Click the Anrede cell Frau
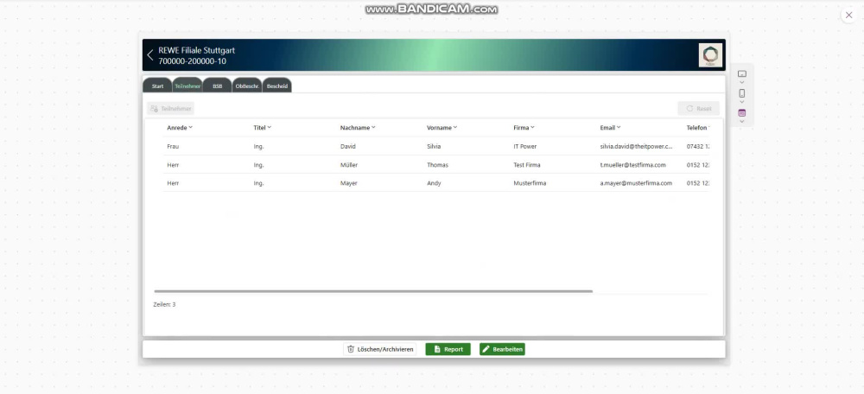Viewport: 864px width, 394px height. [x=173, y=147]
